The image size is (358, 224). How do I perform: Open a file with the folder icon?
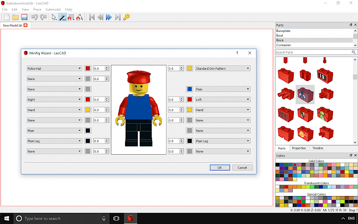[16, 17]
